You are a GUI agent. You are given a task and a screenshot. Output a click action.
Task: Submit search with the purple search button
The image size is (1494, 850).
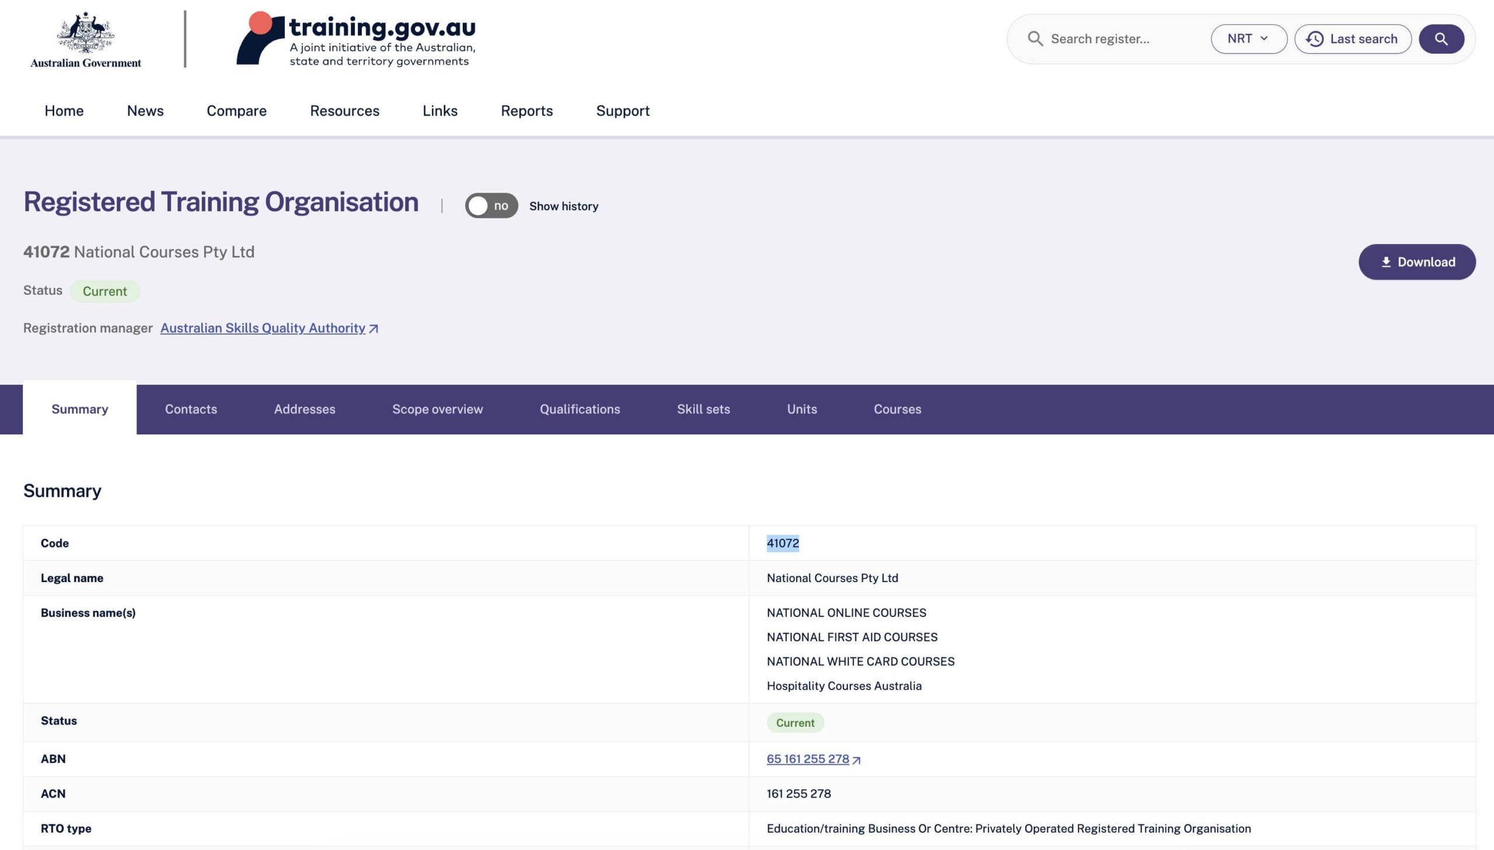click(x=1441, y=39)
